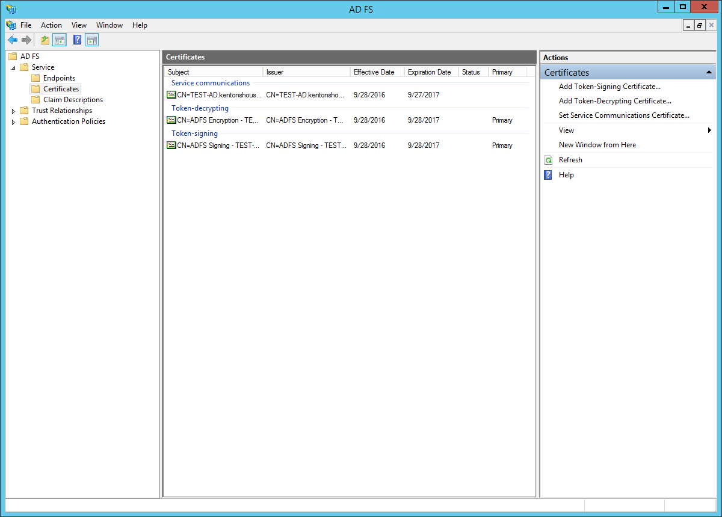Click the Help question icon in Actions pane
This screenshot has width=722, height=517.
click(548, 175)
